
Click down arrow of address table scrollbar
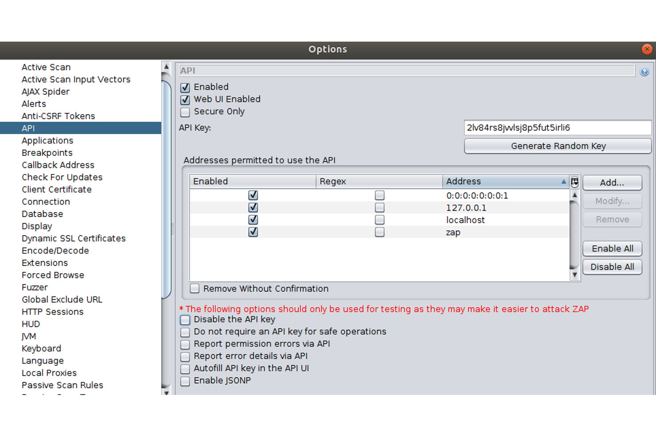point(575,275)
